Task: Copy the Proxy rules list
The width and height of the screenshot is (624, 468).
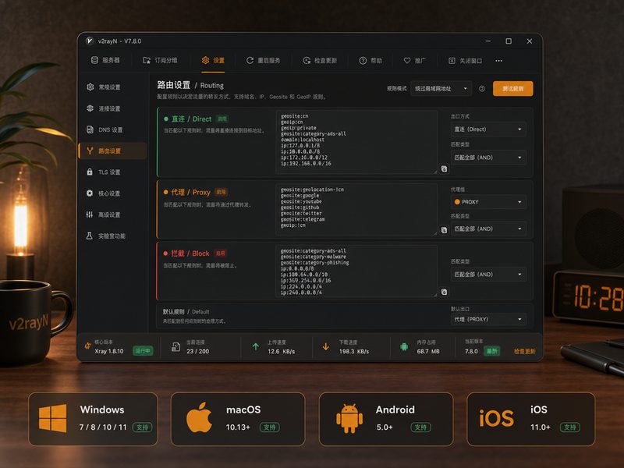Action: tap(444, 230)
